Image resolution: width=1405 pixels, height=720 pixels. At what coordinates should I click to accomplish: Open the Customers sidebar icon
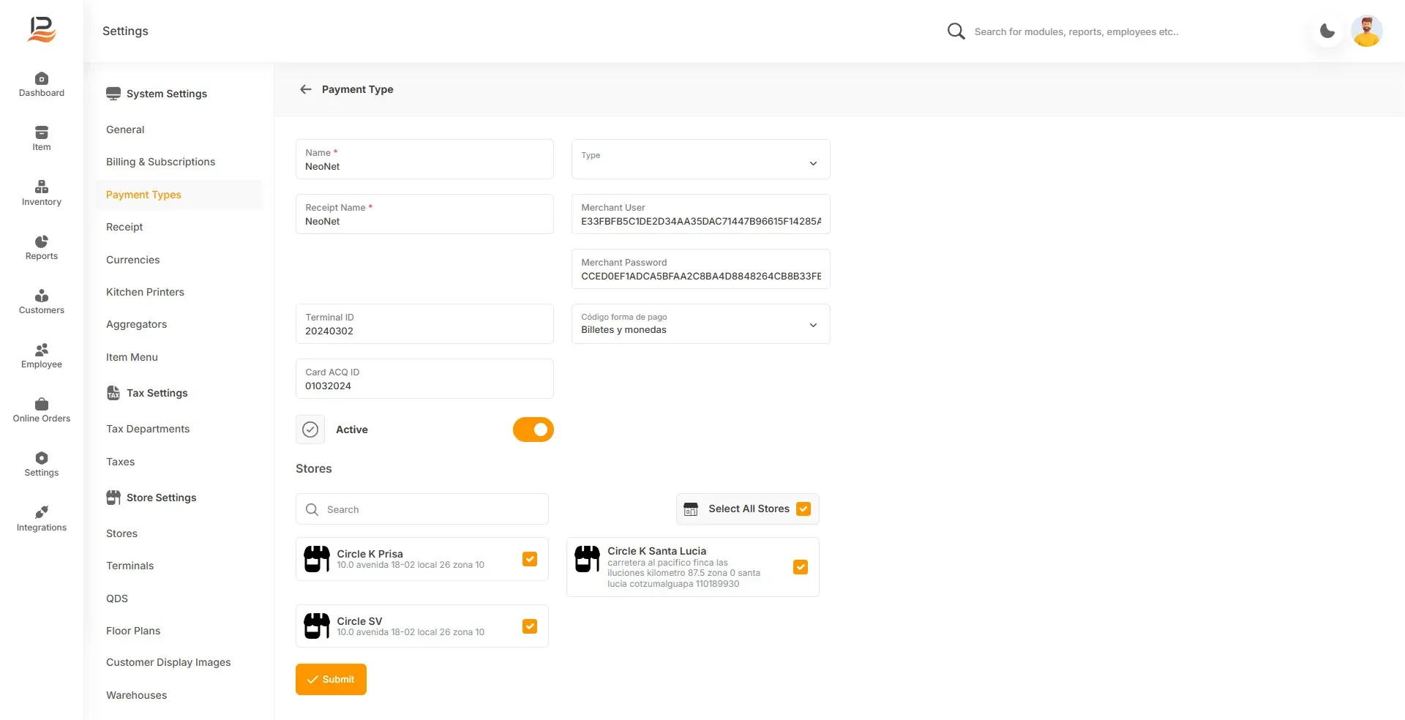pyautogui.click(x=42, y=296)
